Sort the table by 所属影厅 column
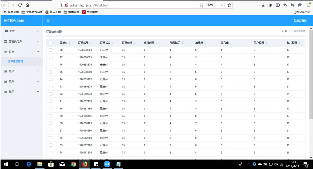The height and width of the screenshot is (169, 313). pos(182,43)
